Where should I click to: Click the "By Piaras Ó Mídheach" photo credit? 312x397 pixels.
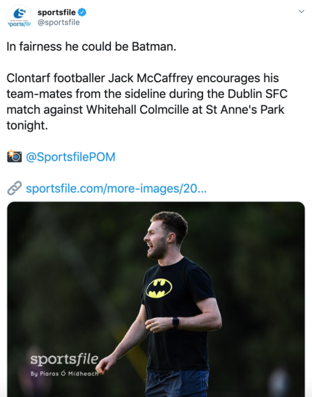click(64, 373)
